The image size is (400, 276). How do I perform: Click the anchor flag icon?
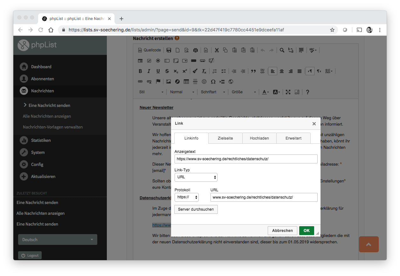[158, 82]
